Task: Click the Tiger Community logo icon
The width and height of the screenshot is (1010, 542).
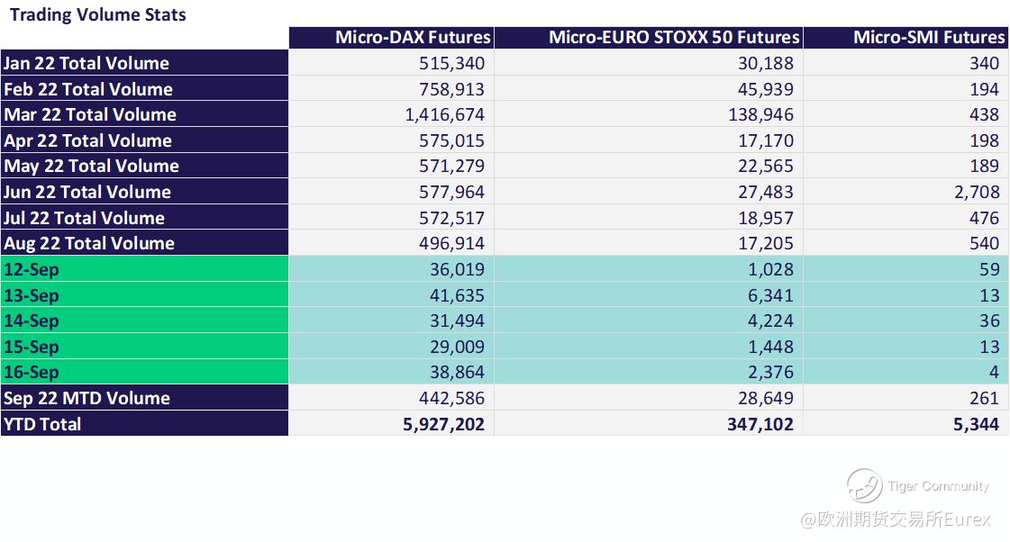Action: pos(863,486)
